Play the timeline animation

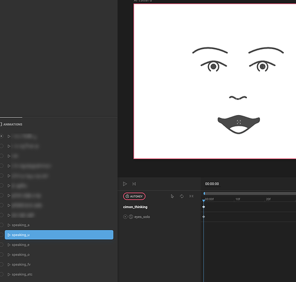click(125, 184)
